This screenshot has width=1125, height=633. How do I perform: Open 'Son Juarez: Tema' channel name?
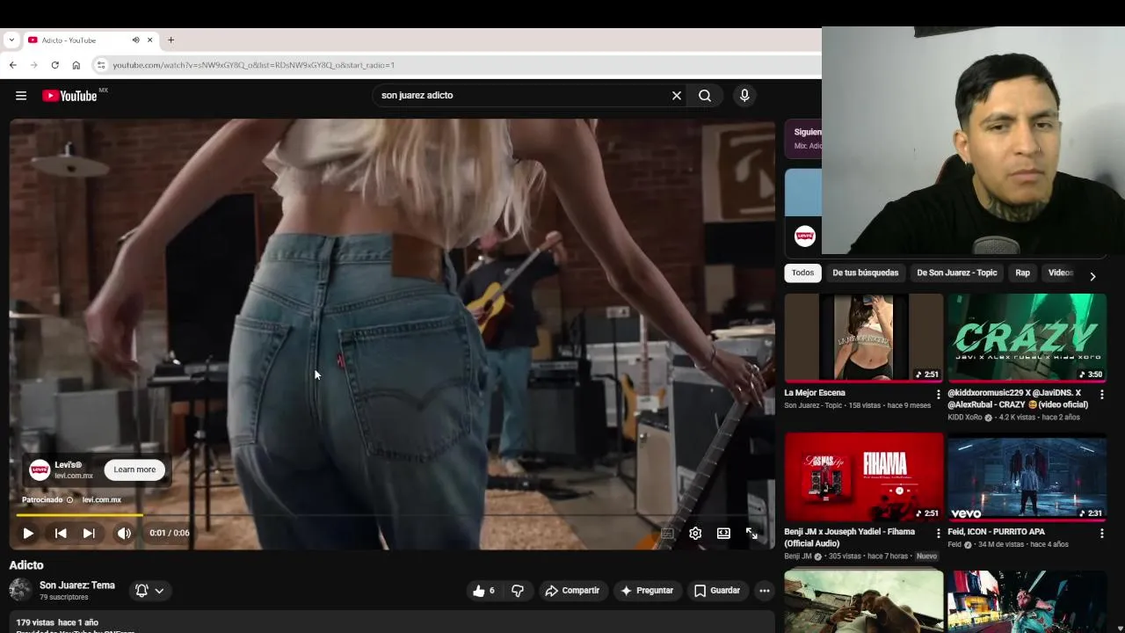(77, 586)
